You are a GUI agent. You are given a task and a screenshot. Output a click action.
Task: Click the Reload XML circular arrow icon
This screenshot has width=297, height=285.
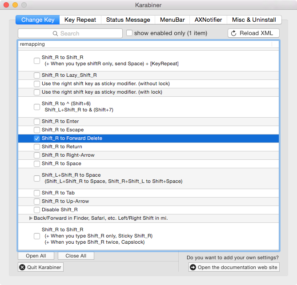point(234,33)
